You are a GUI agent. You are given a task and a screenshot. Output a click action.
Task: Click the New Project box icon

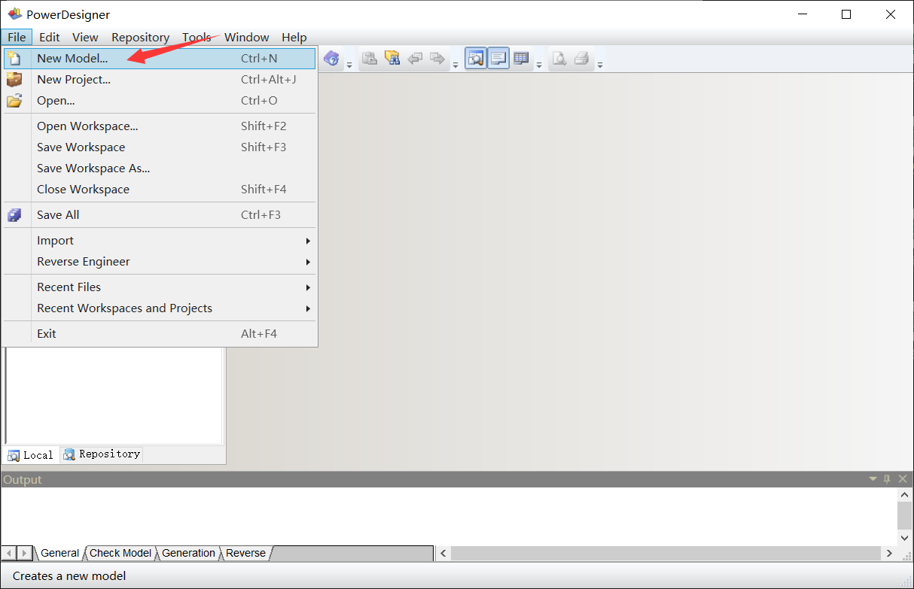point(14,79)
